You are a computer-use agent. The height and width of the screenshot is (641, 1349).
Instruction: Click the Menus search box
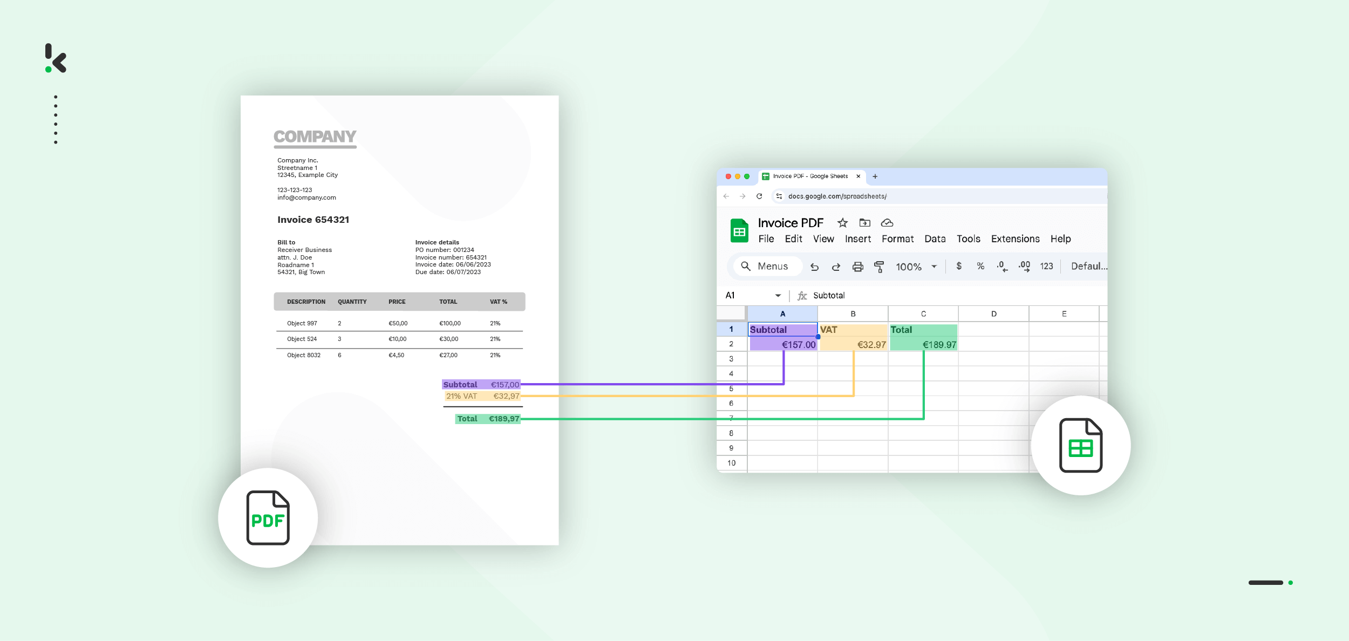click(x=767, y=267)
